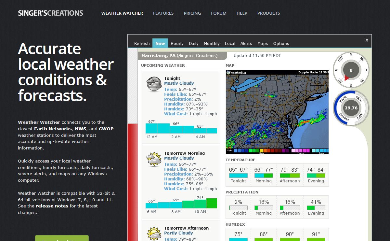Click the Tonight precipitation 2% bar

(239, 207)
